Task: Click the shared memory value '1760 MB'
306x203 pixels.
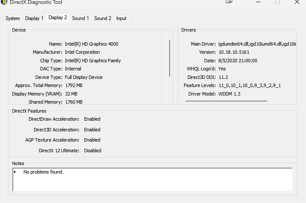Action: (x=74, y=102)
